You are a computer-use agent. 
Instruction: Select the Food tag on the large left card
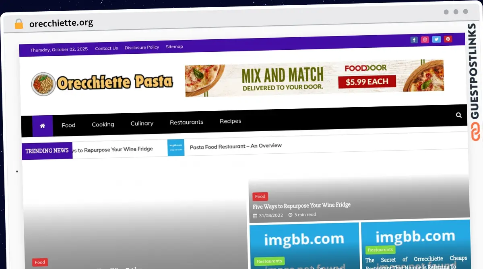40,262
